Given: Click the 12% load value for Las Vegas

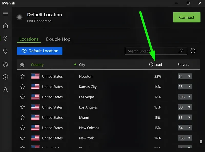Looking at the screenshot, I should coord(157,97).
